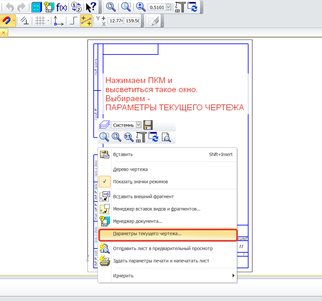Click the Redo arrow icon
This screenshot has width=322, height=301.
tap(21, 7)
